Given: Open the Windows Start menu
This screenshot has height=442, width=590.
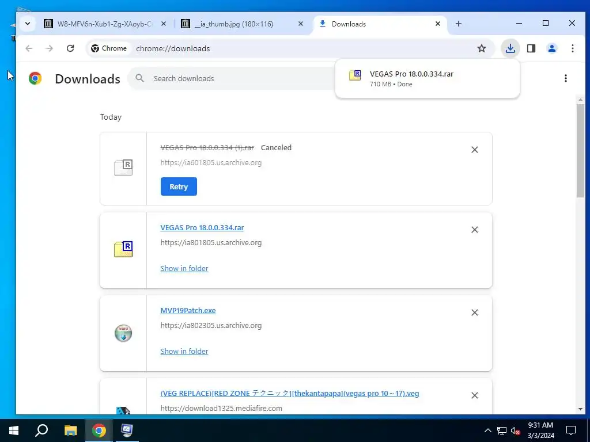Looking at the screenshot, I should point(14,430).
